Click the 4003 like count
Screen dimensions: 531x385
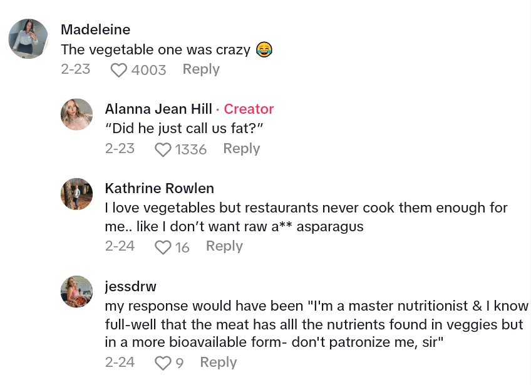point(148,70)
